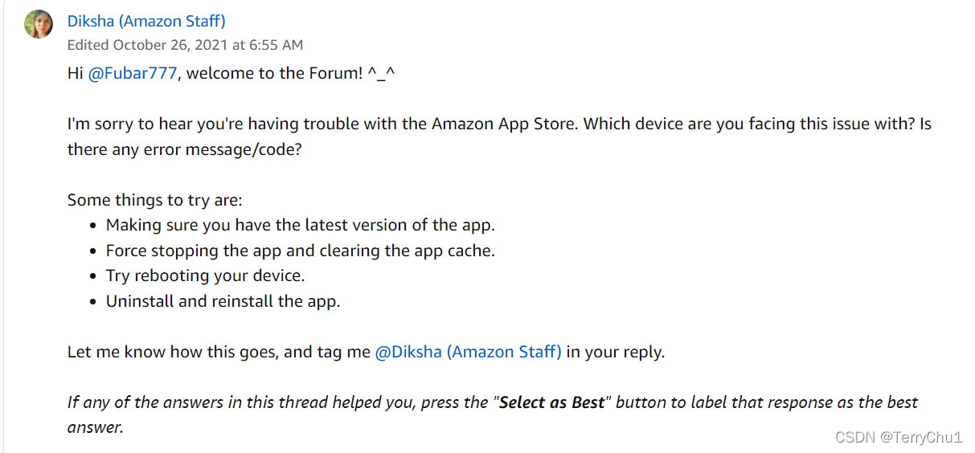Select the "Force stopping the app" bullet item
This screenshot has height=453, width=975.
point(301,251)
